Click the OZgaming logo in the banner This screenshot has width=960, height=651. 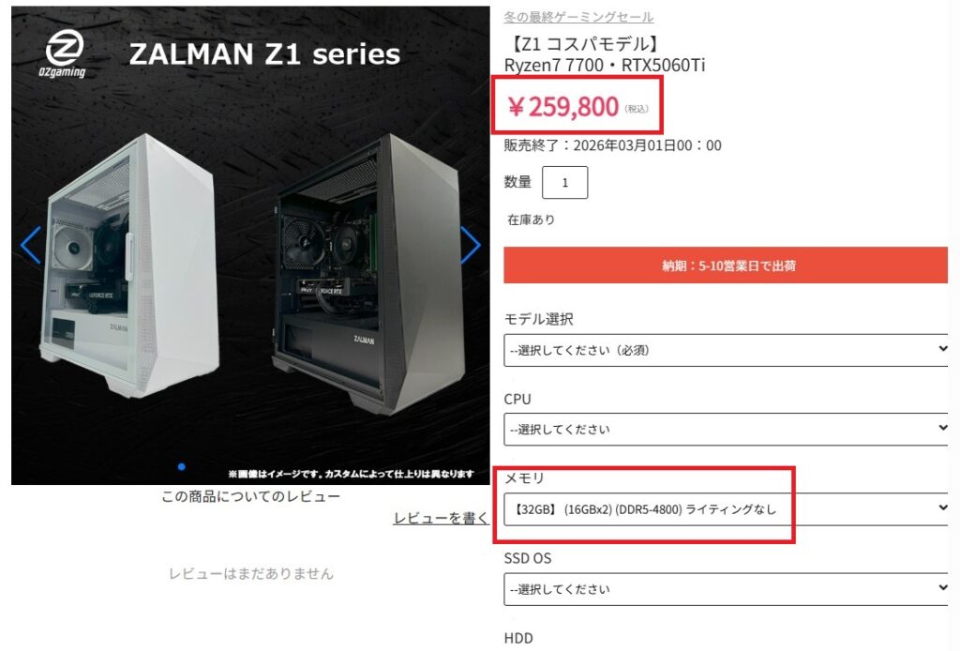[64, 53]
